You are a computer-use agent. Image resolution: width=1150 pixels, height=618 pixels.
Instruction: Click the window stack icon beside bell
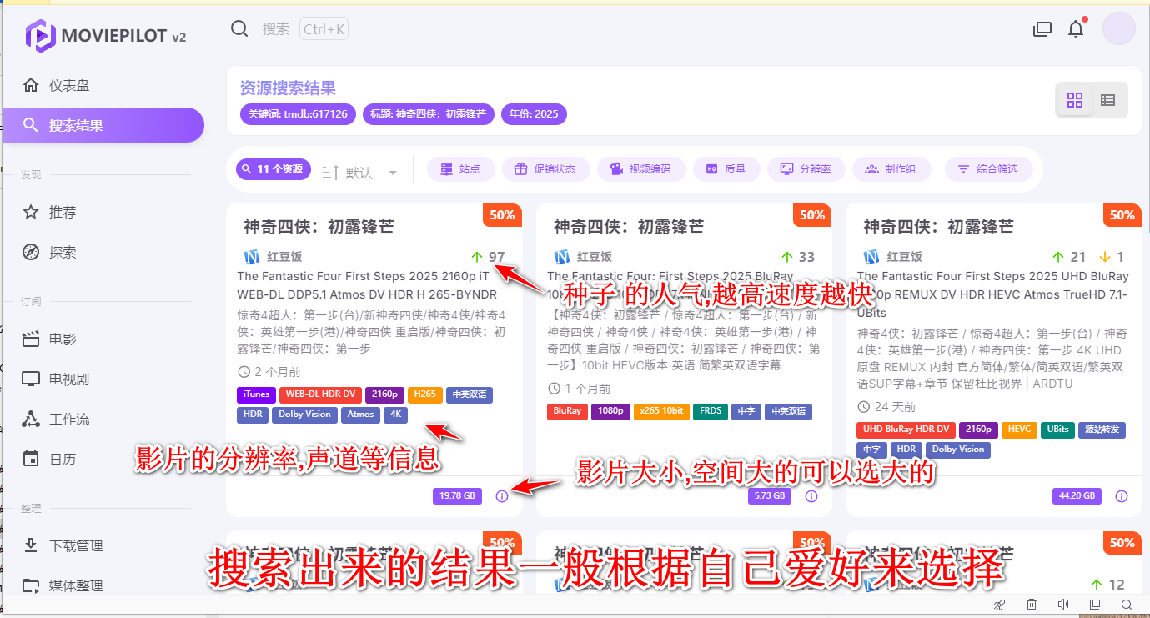point(1042,29)
